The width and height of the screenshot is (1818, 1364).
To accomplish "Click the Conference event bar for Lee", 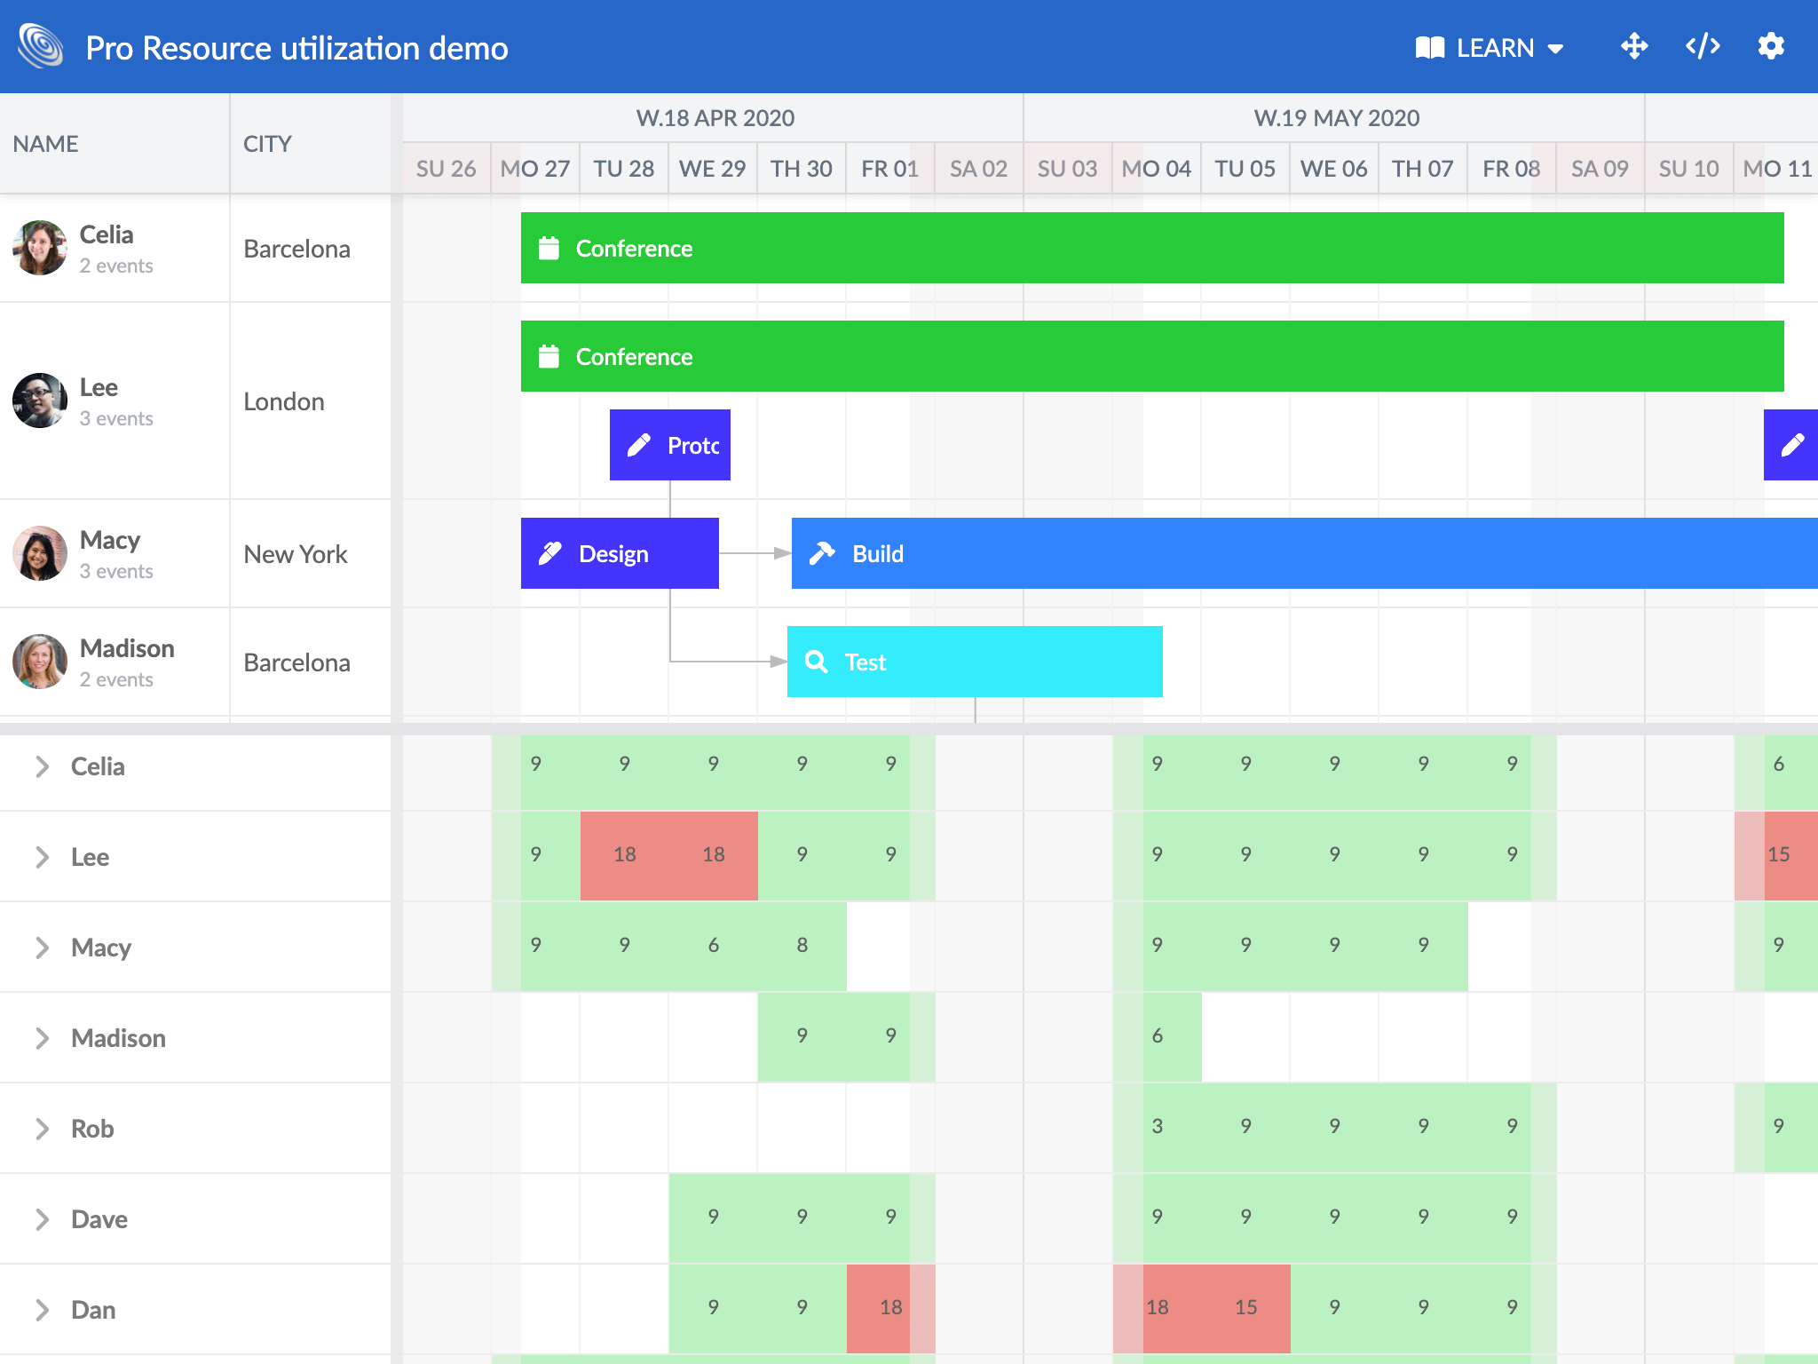I will tap(1065, 356).
